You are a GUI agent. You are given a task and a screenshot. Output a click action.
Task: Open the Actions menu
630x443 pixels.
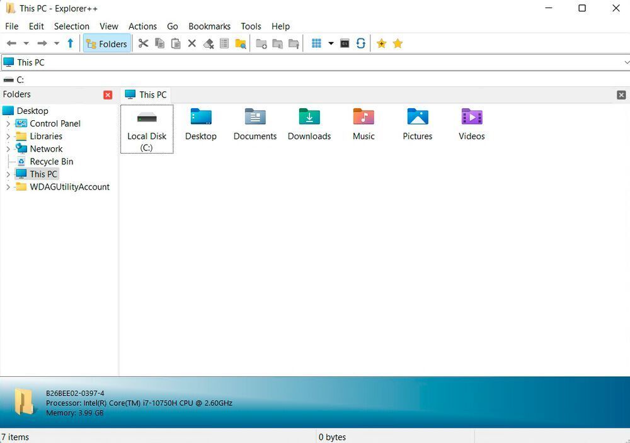pyautogui.click(x=142, y=26)
